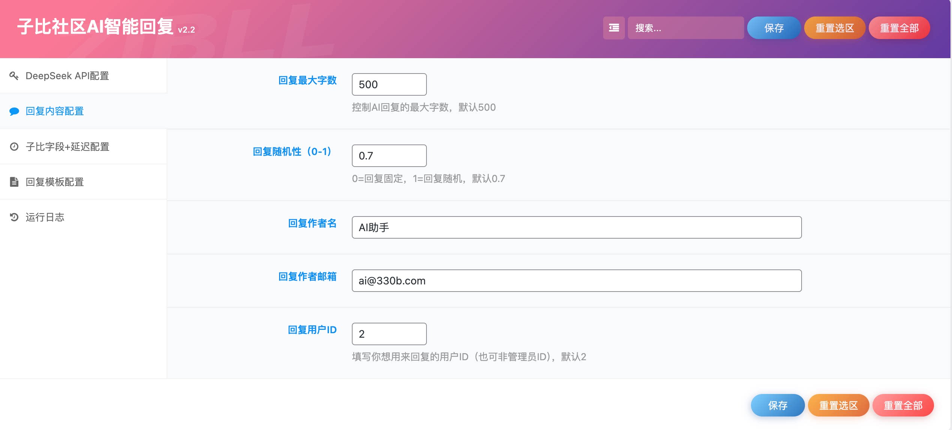Click the sidebar collapse icon near the search box
The width and height of the screenshot is (952, 430).
[614, 28]
